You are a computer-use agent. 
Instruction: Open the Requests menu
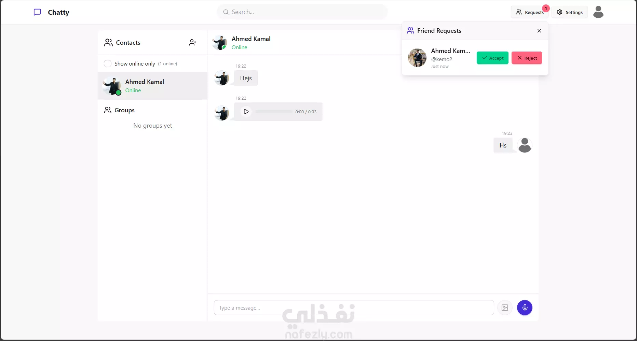click(530, 12)
